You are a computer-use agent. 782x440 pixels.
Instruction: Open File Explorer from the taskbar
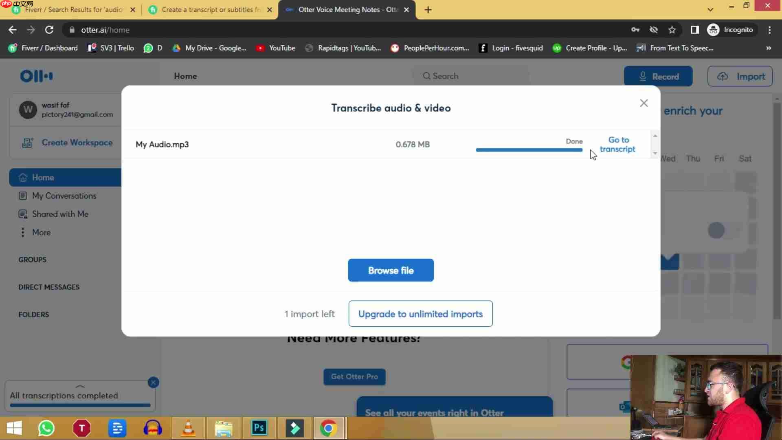(x=224, y=428)
